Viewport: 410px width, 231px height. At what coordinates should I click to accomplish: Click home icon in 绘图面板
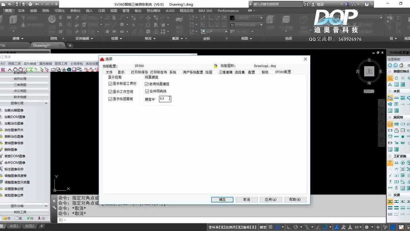coord(401,65)
